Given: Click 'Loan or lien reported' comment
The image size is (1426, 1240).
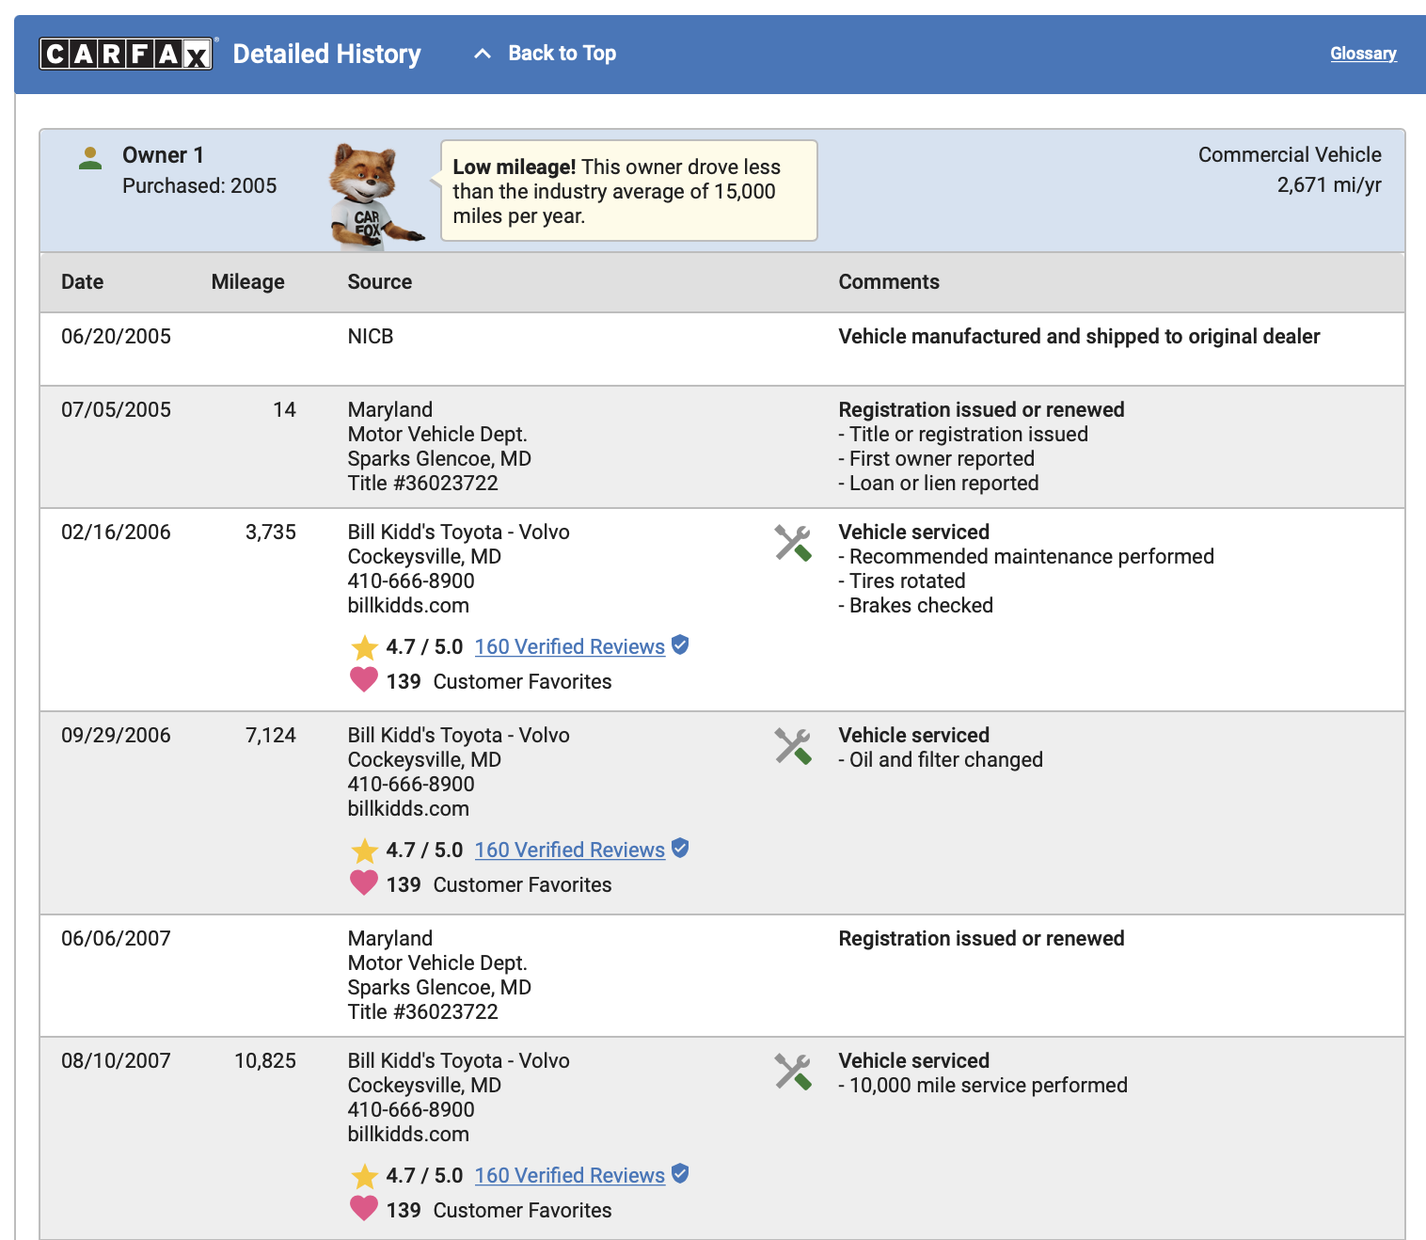Looking at the screenshot, I should (x=939, y=484).
